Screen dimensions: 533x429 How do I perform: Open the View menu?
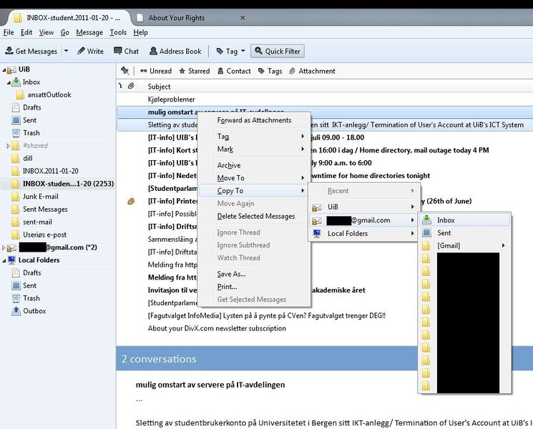pyautogui.click(x=47, y=32)
